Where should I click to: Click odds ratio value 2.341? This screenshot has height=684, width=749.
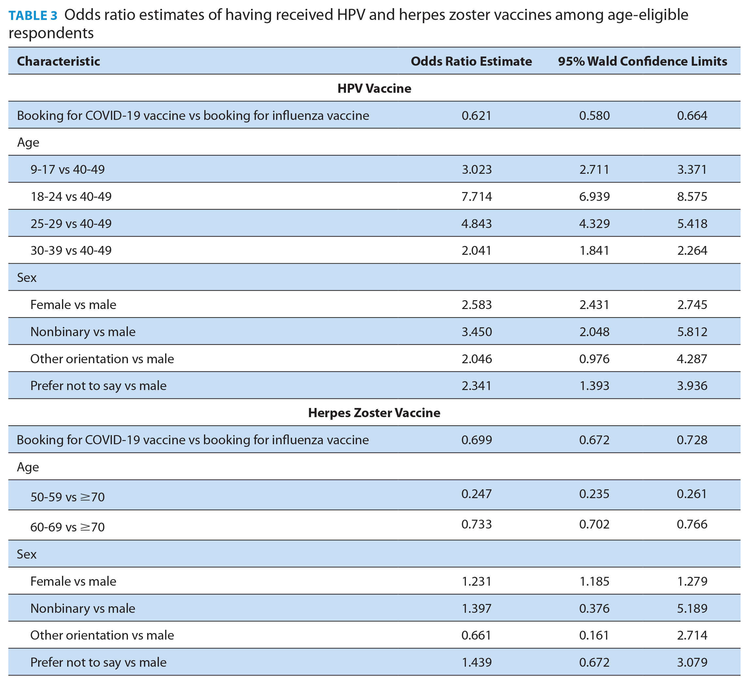[477, 386]
